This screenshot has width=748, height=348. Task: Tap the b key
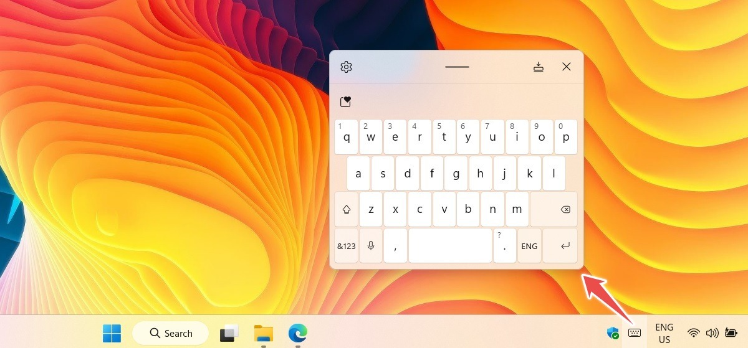(468, 209)
